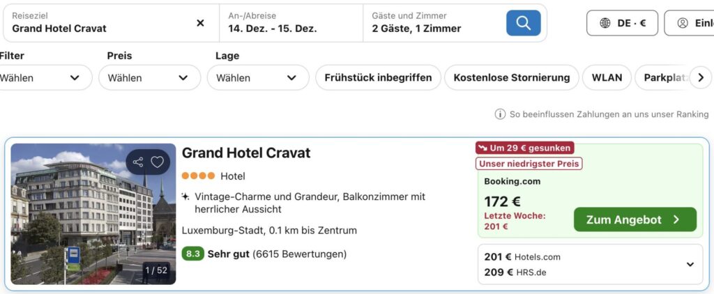
Task: Clear the Reiseziel destination field
Action: tap(200, 23)
